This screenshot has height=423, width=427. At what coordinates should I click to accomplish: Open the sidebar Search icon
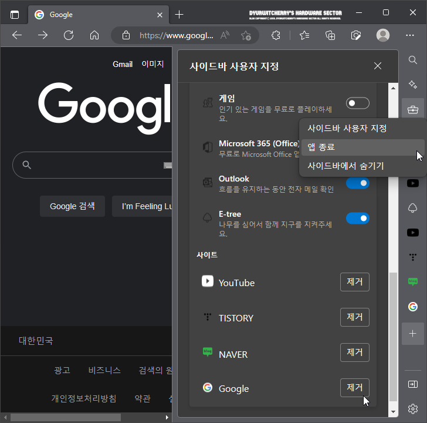tap(413, 60)
